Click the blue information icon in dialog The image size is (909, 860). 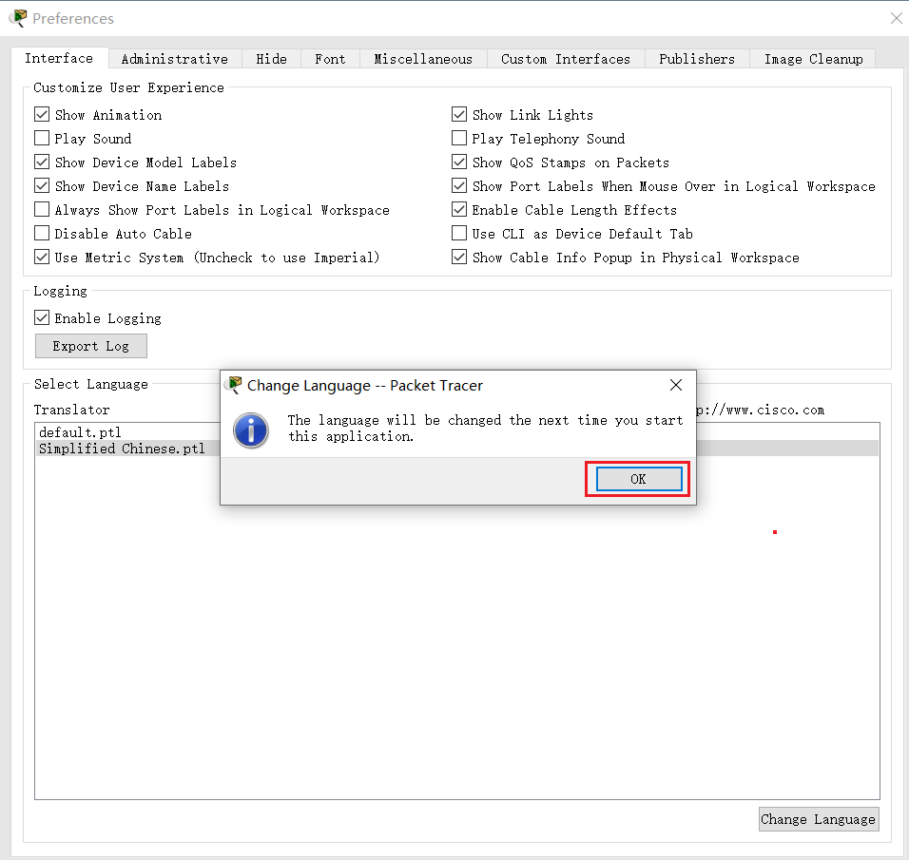point(250,430)
